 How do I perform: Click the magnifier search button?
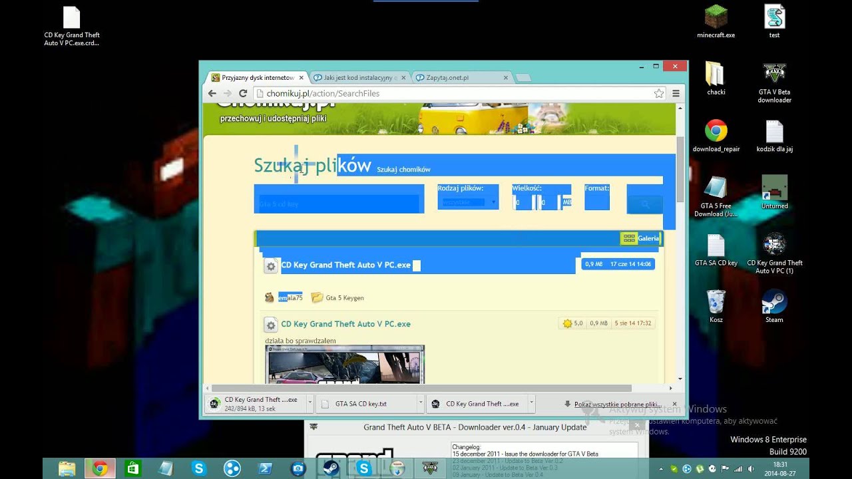(644, 204)
